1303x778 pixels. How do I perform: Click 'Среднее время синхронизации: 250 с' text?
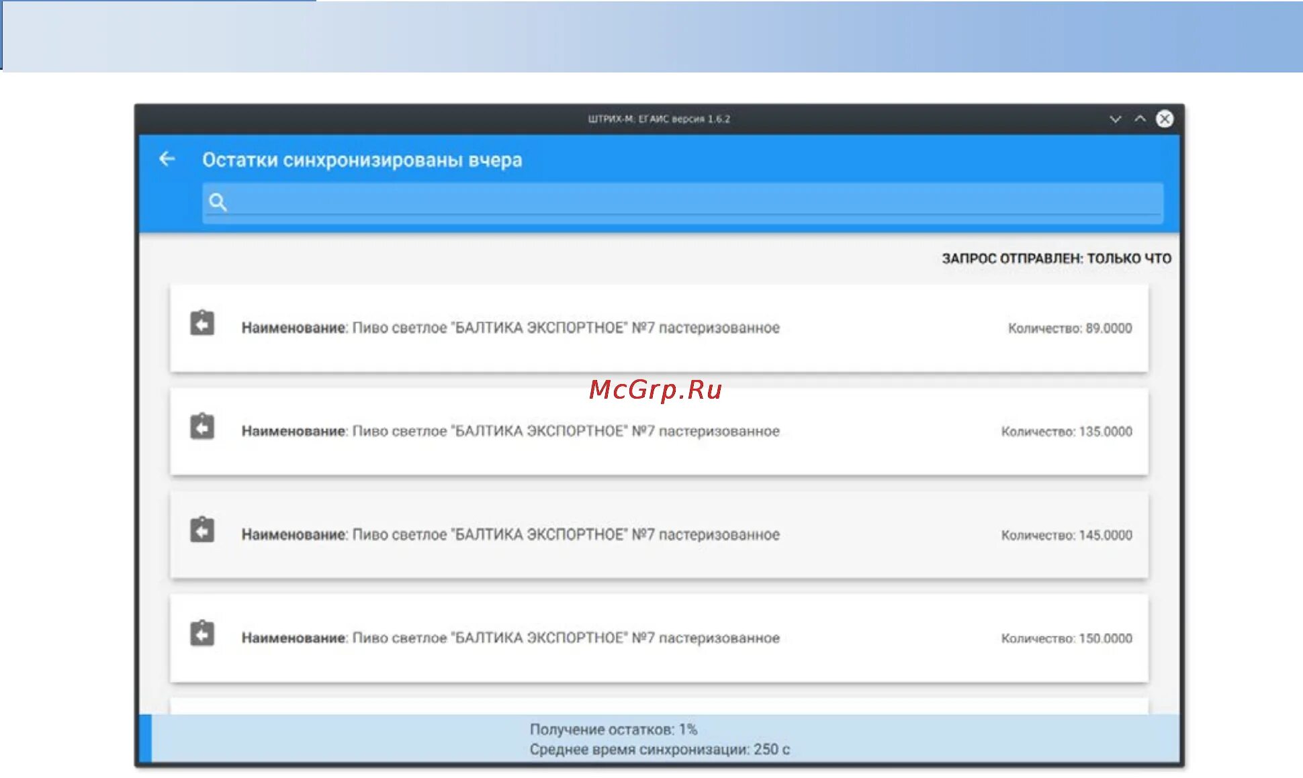660,749
